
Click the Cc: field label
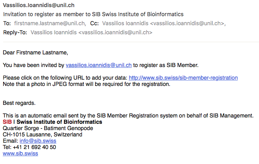coord(94,23)
